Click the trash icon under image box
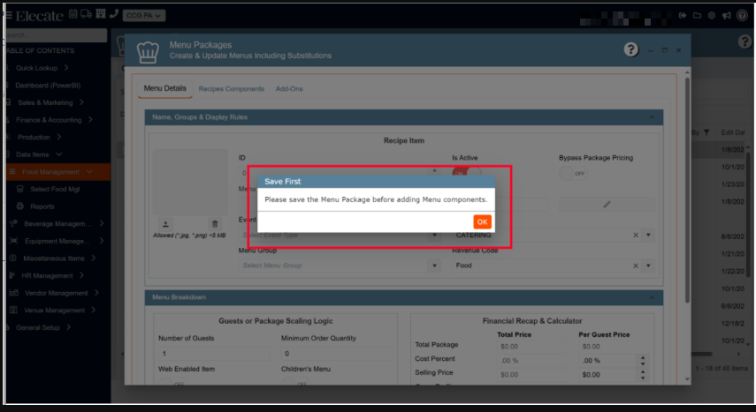The height and width of the screenshot is (412, 756). tap(214, 224)
